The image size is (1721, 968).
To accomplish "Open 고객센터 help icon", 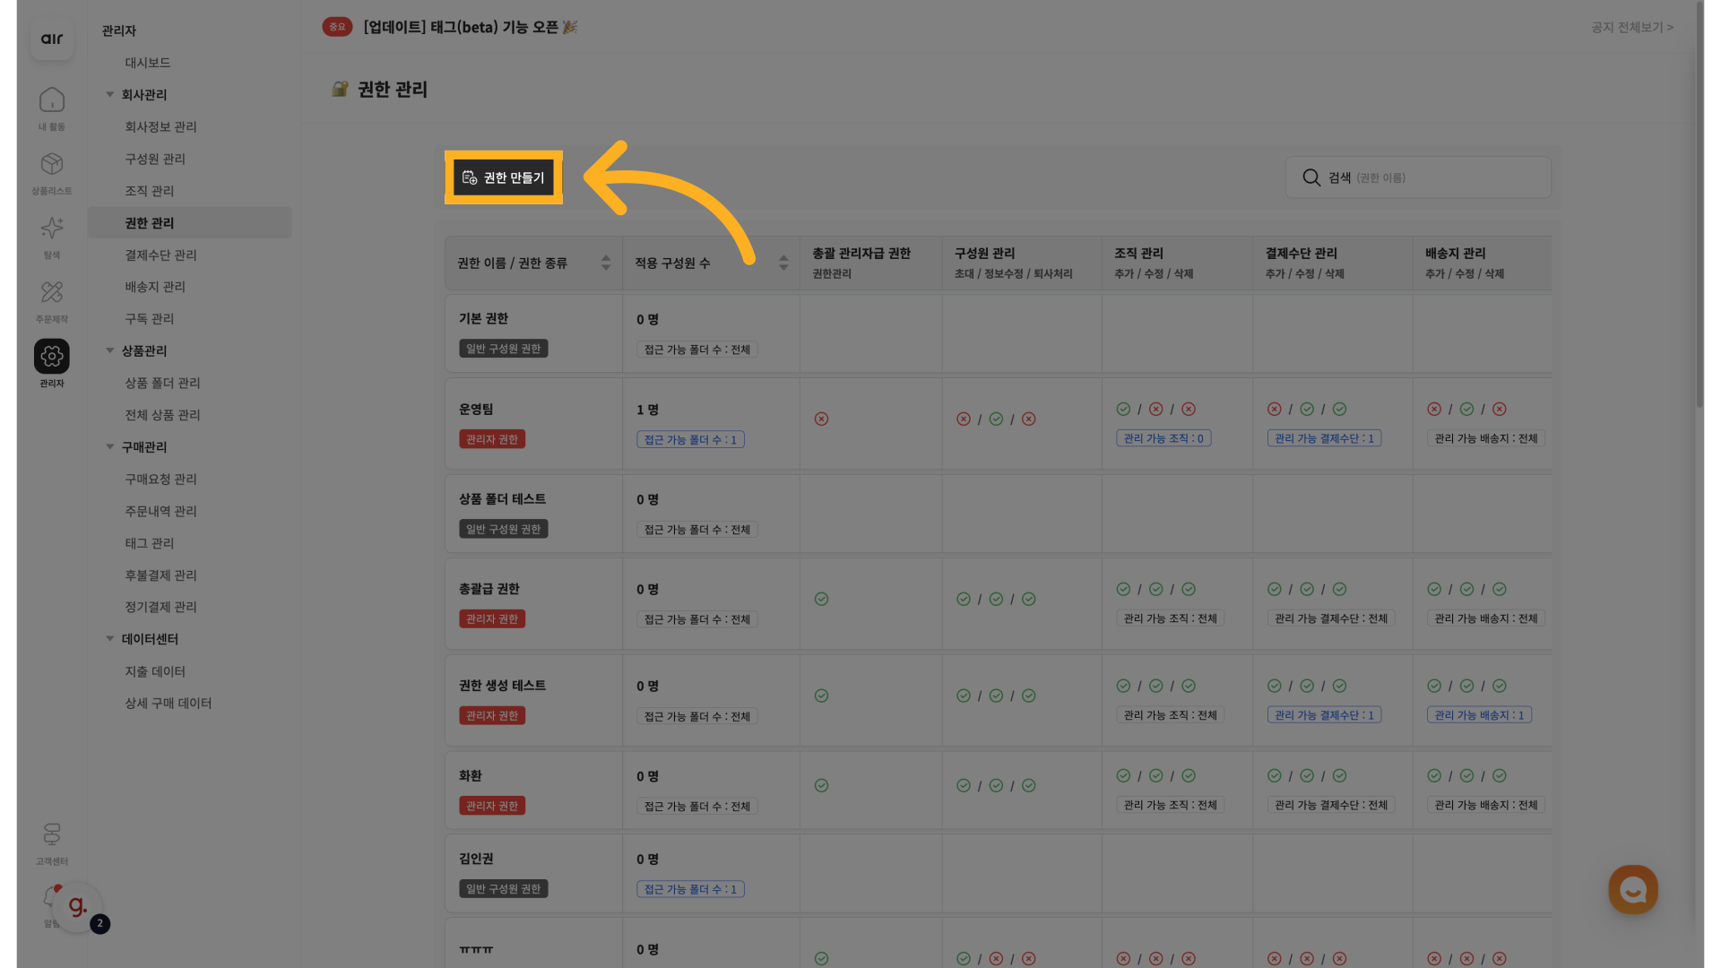I will 52,835.
